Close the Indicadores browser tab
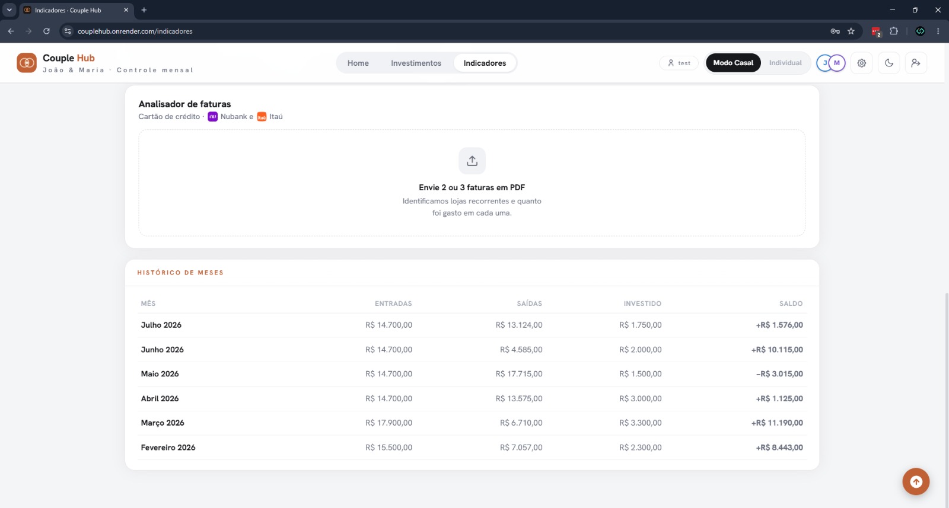Image resolution: width=949 pixels, height=508 pixels. 126,10
